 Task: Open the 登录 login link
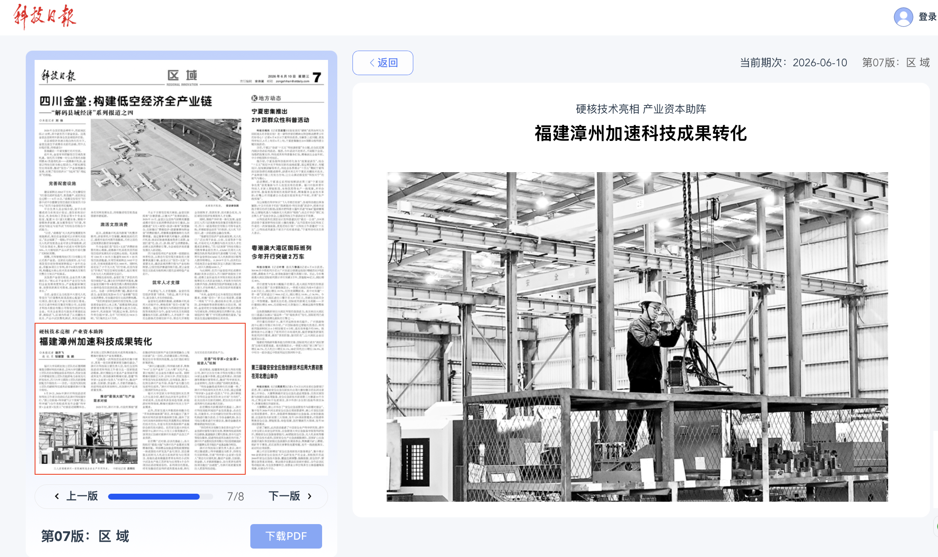(x=927, y=17)
